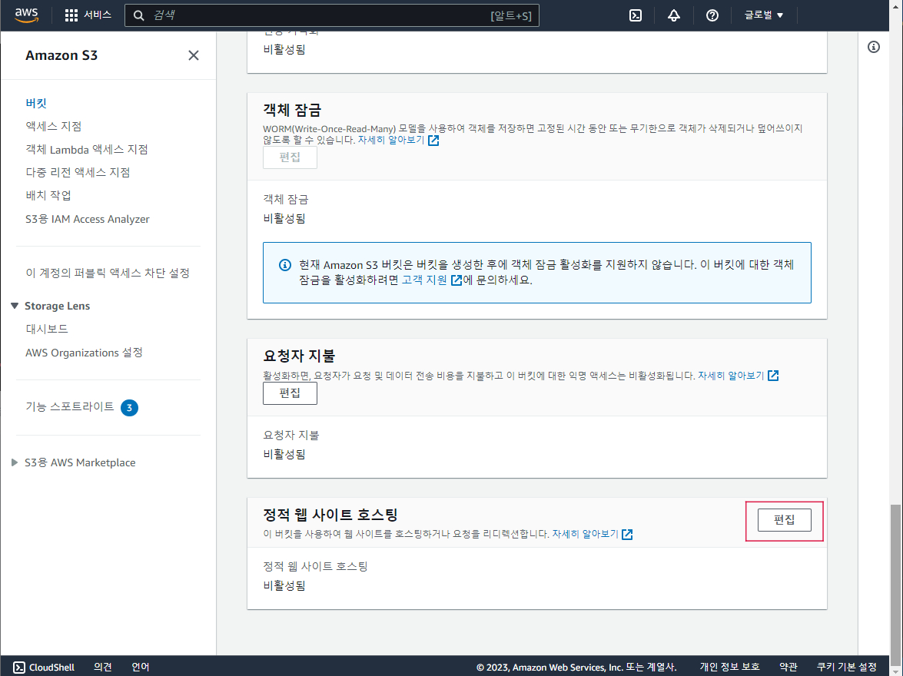Close the Amazon S3 sidebar
This screenshot has width=903, height=676.
(x=194, y=55)
